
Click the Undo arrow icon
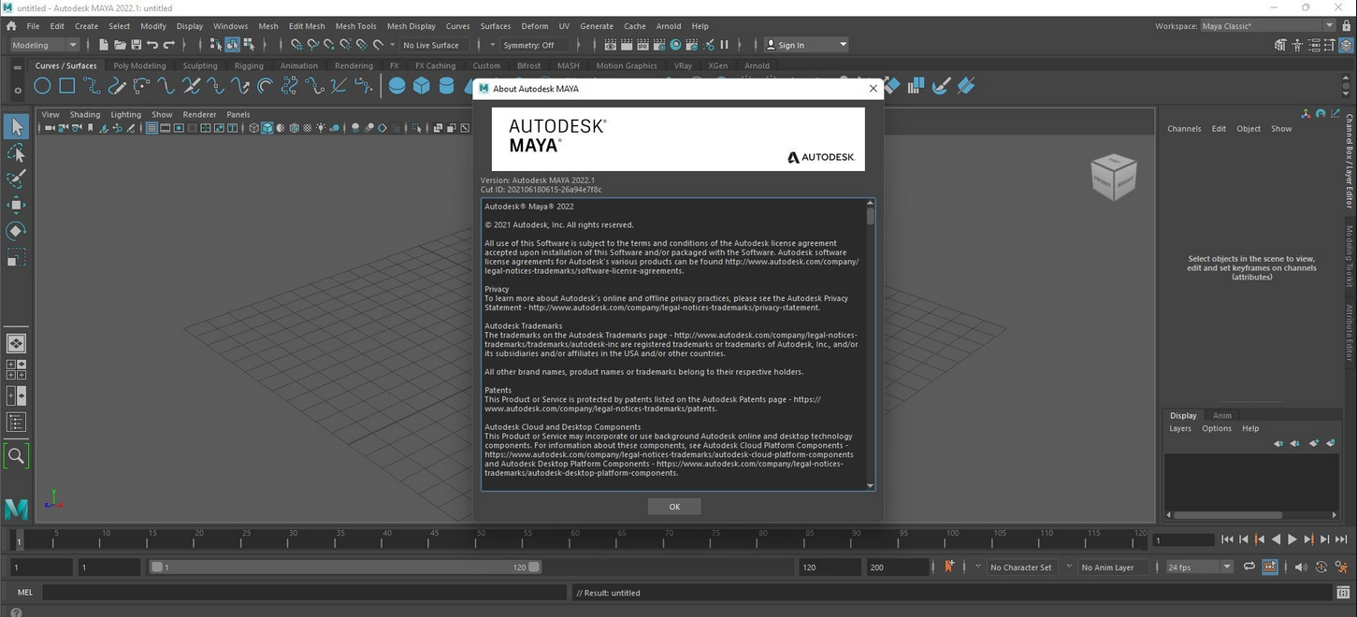[152, 45]
